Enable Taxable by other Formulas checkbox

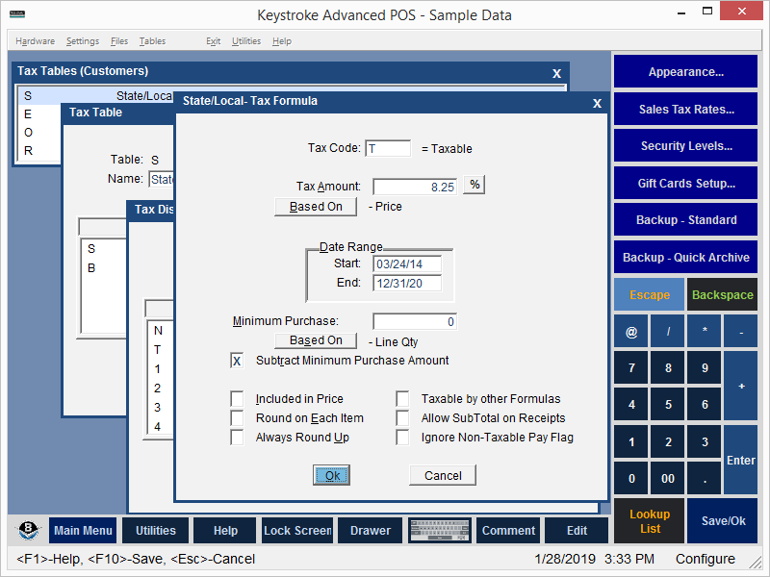tap(402, 399)
